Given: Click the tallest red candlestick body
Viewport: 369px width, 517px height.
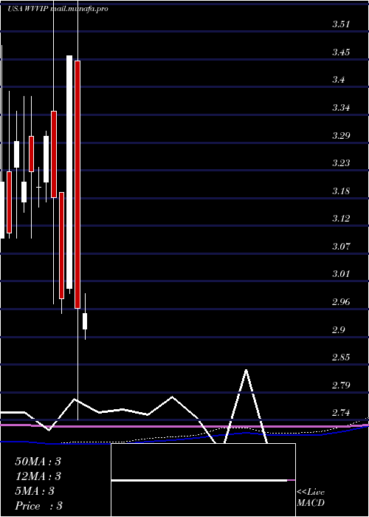Looking at the screenshot, I should click(77, 185).
